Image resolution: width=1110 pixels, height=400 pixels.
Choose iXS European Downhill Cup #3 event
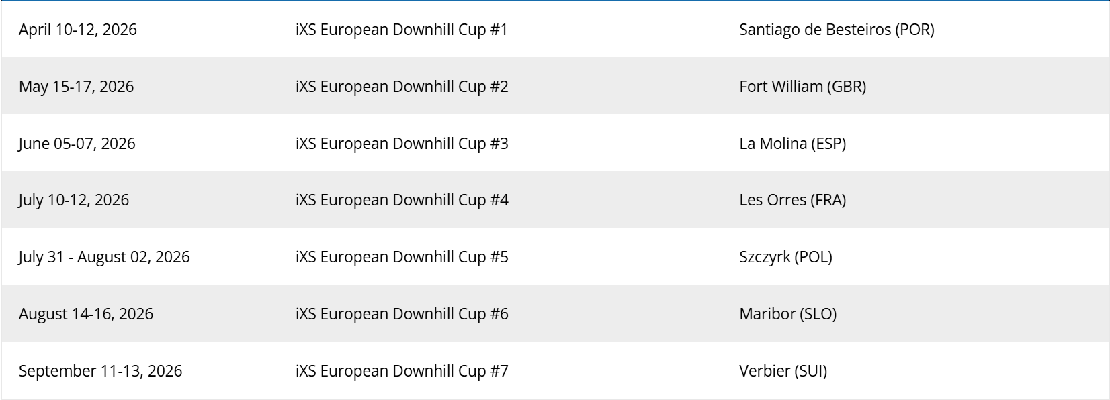click(x=402, y=144)
